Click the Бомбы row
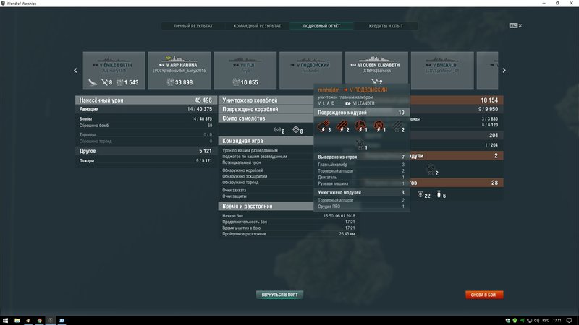Viewport: 579px width, 325px height. (146, 119)
